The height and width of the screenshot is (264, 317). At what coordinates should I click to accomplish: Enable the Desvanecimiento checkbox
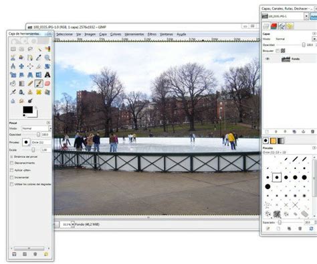(11, 163)
